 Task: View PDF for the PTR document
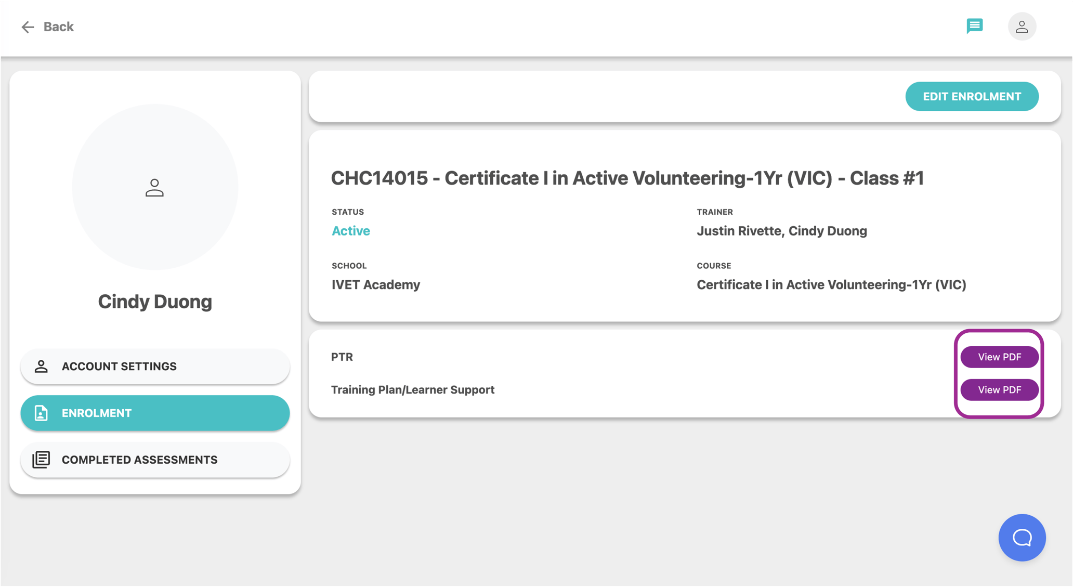click(999, 357)
